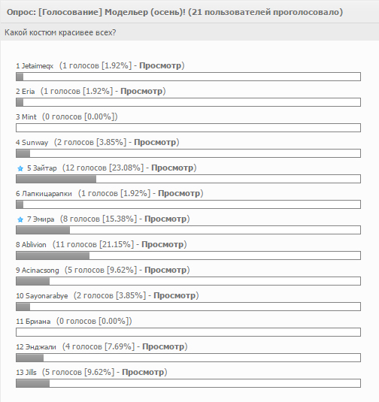View voters for 2 Eria via Просмотр
Screen dimensions: 379x402
(x=141, y=91)
